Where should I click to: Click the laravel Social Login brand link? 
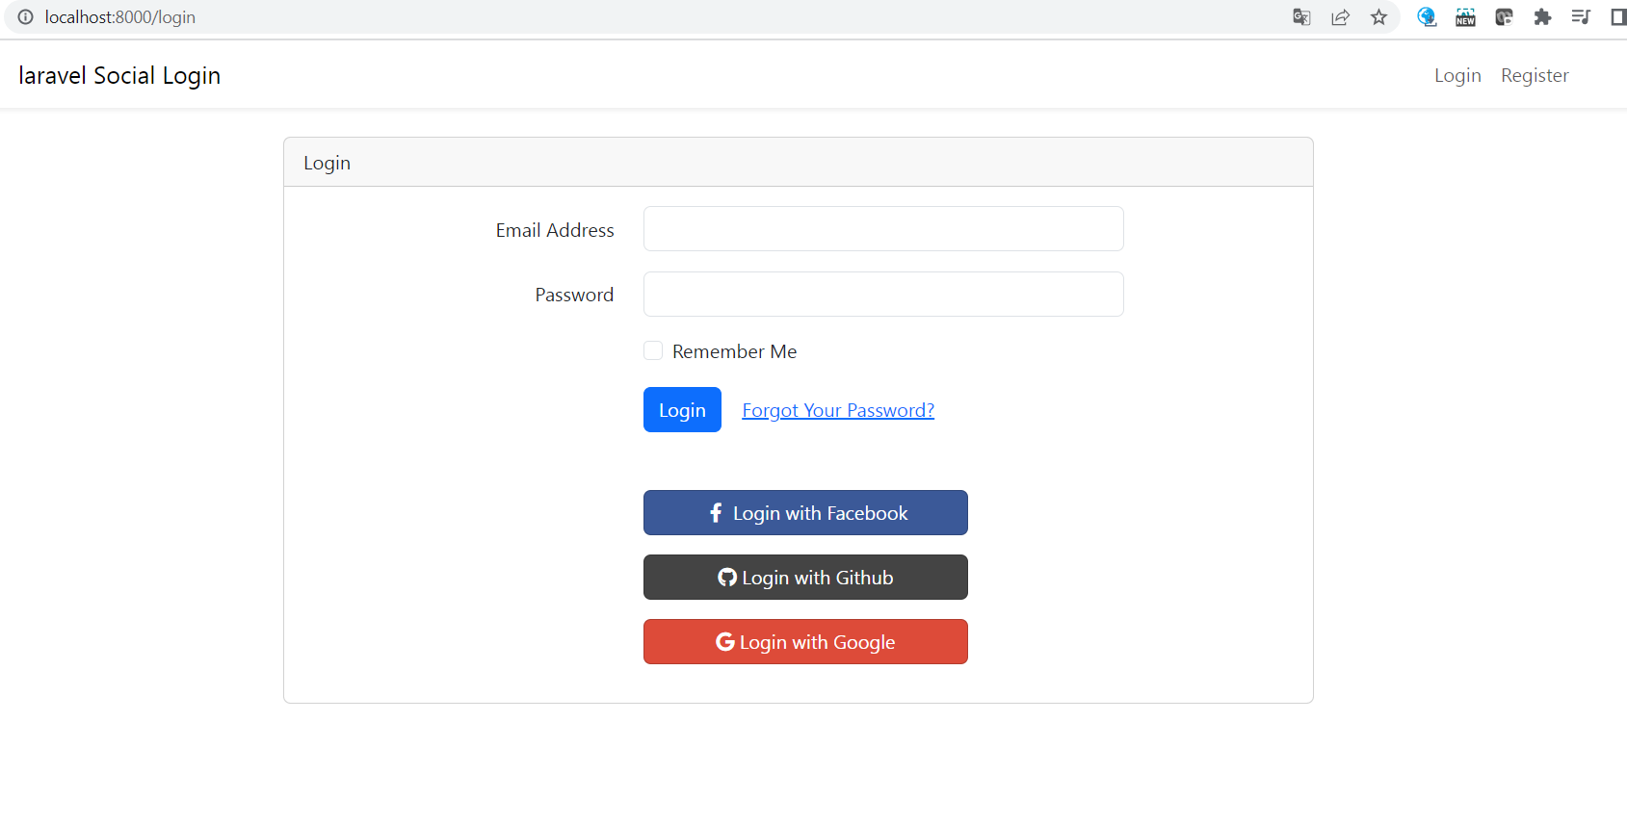point(118,75)
